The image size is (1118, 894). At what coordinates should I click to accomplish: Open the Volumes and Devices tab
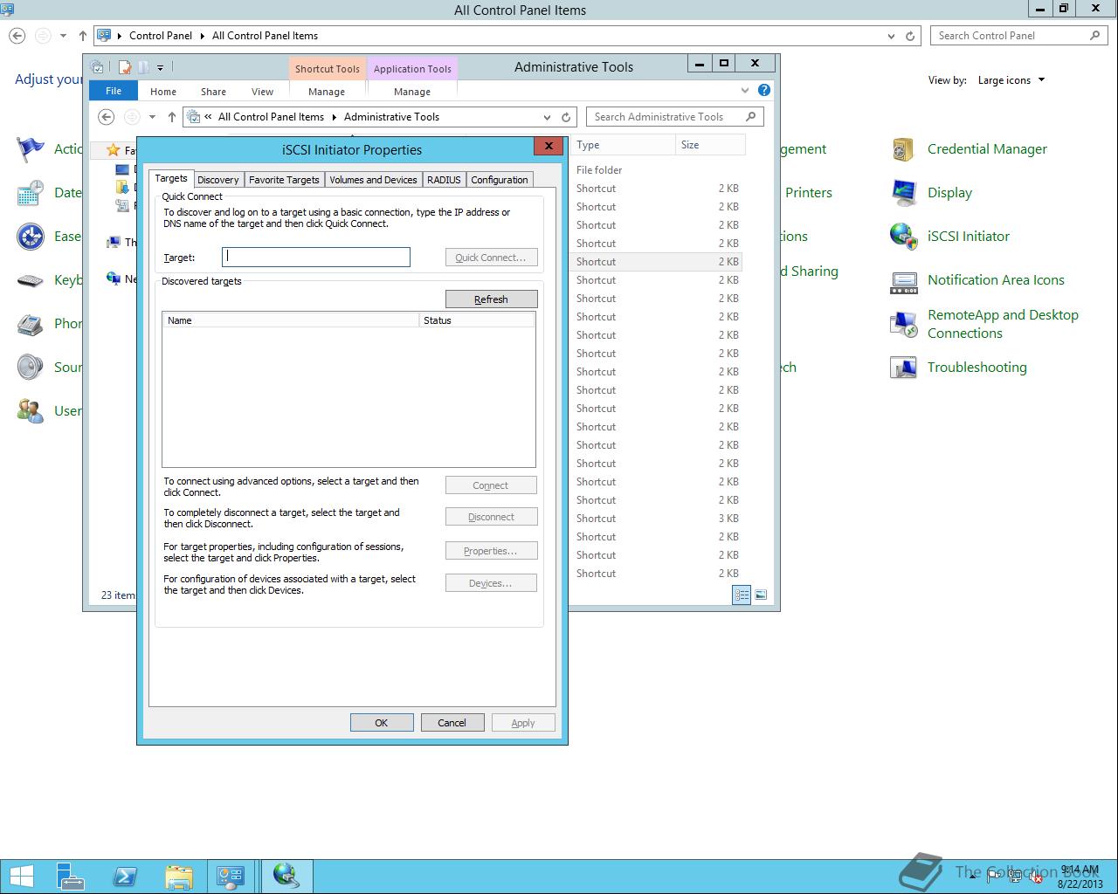click(x=373, y=180)
